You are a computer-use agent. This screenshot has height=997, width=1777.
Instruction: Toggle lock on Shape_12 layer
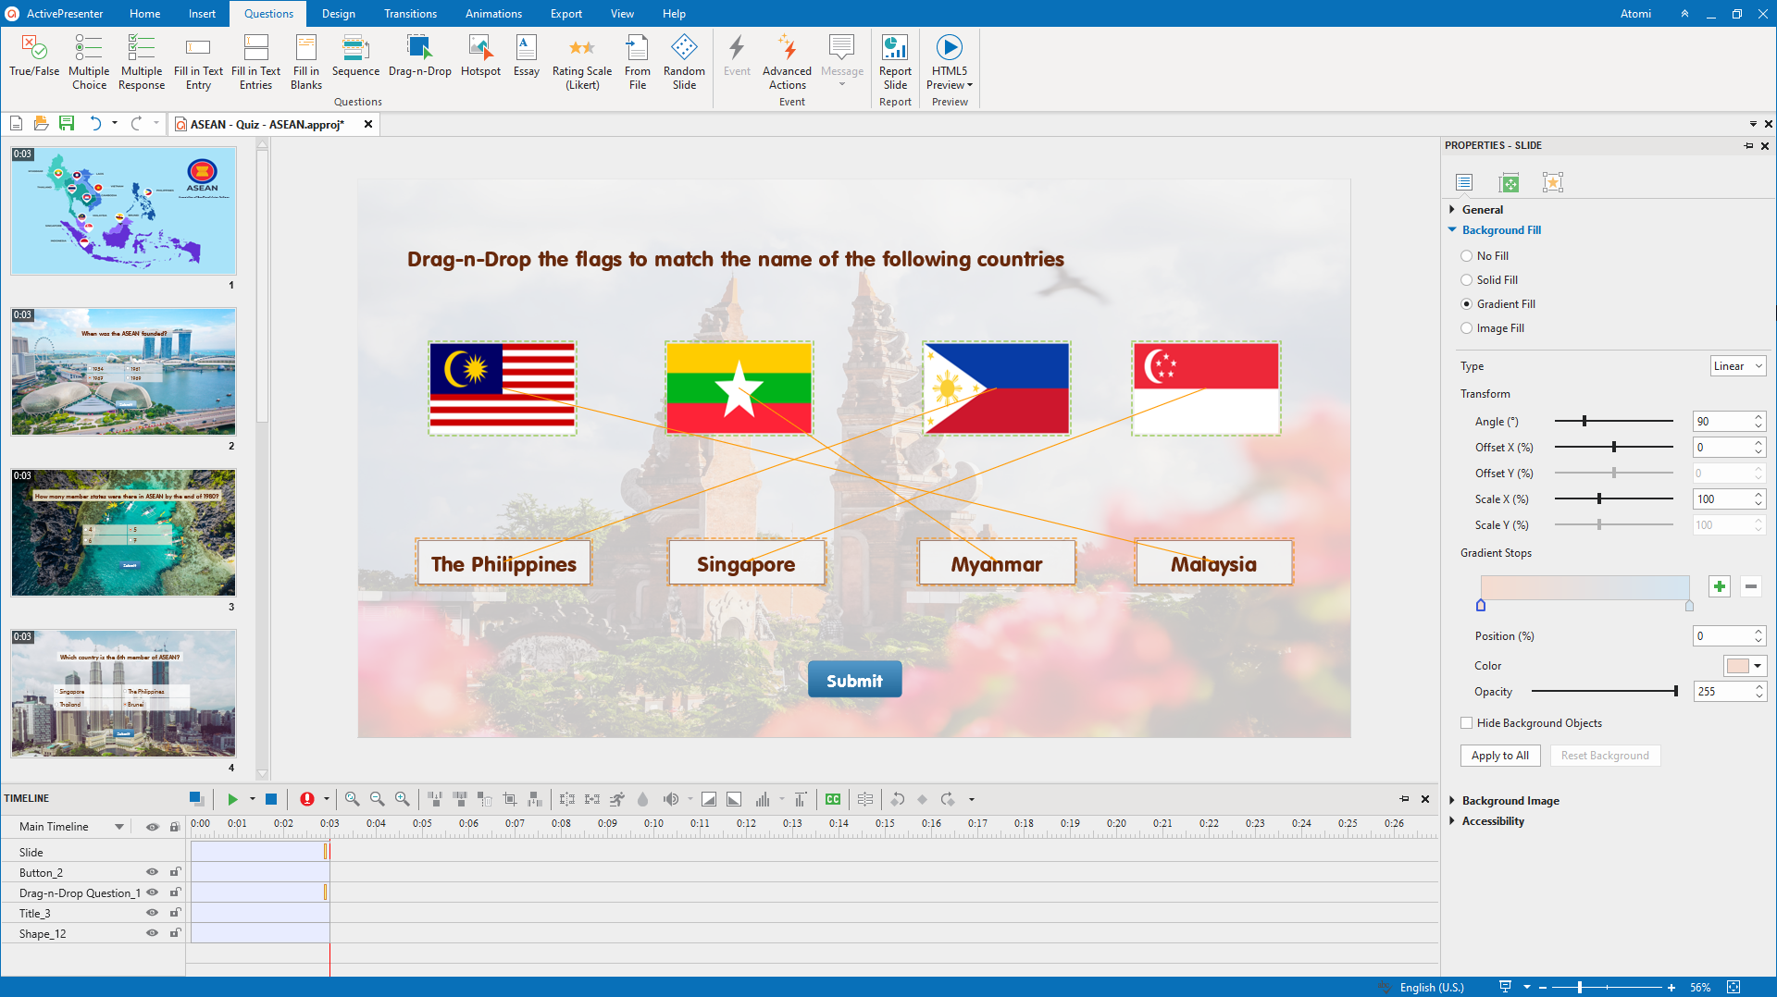point(175,933)
